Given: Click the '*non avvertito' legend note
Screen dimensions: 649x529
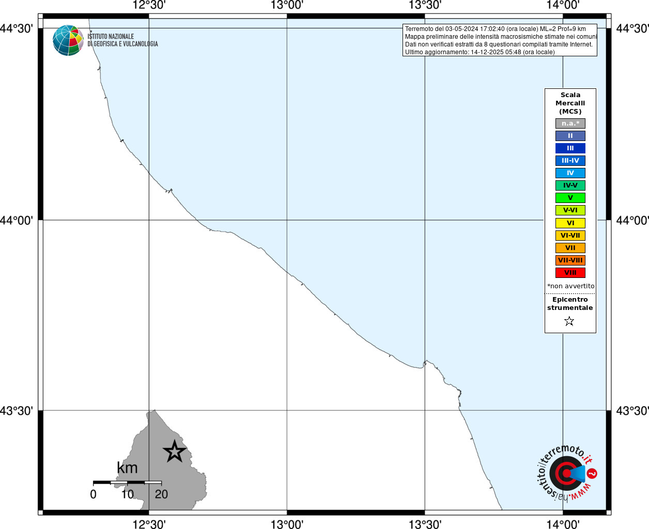Looking at the screenshot, I should click(571, 286).
